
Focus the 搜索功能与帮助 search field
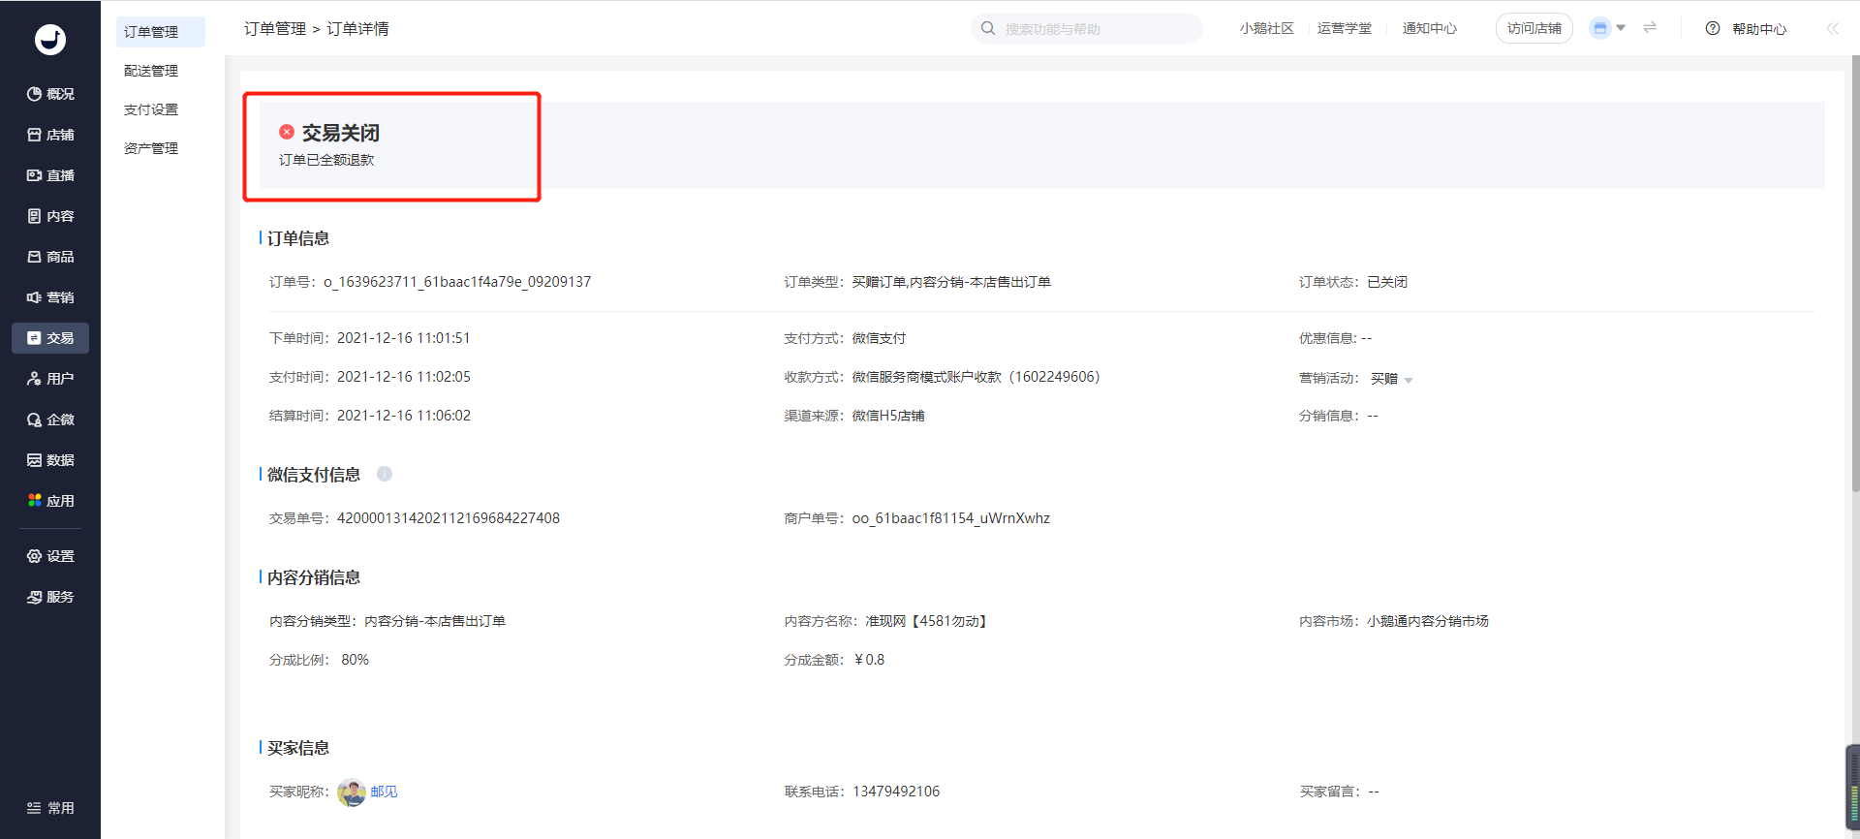point(1087,28)
